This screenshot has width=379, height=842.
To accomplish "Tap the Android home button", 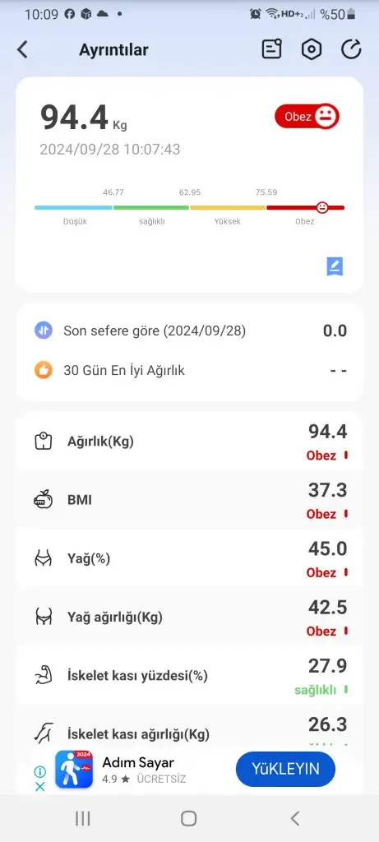I will (x=188, y=818).
